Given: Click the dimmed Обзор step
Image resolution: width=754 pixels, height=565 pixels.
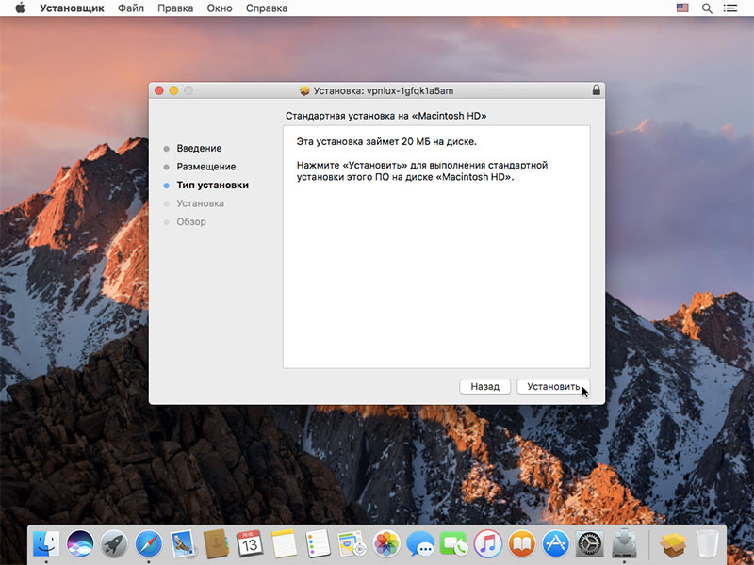Looking at the screenshot, I should click(x=191, y=221).
